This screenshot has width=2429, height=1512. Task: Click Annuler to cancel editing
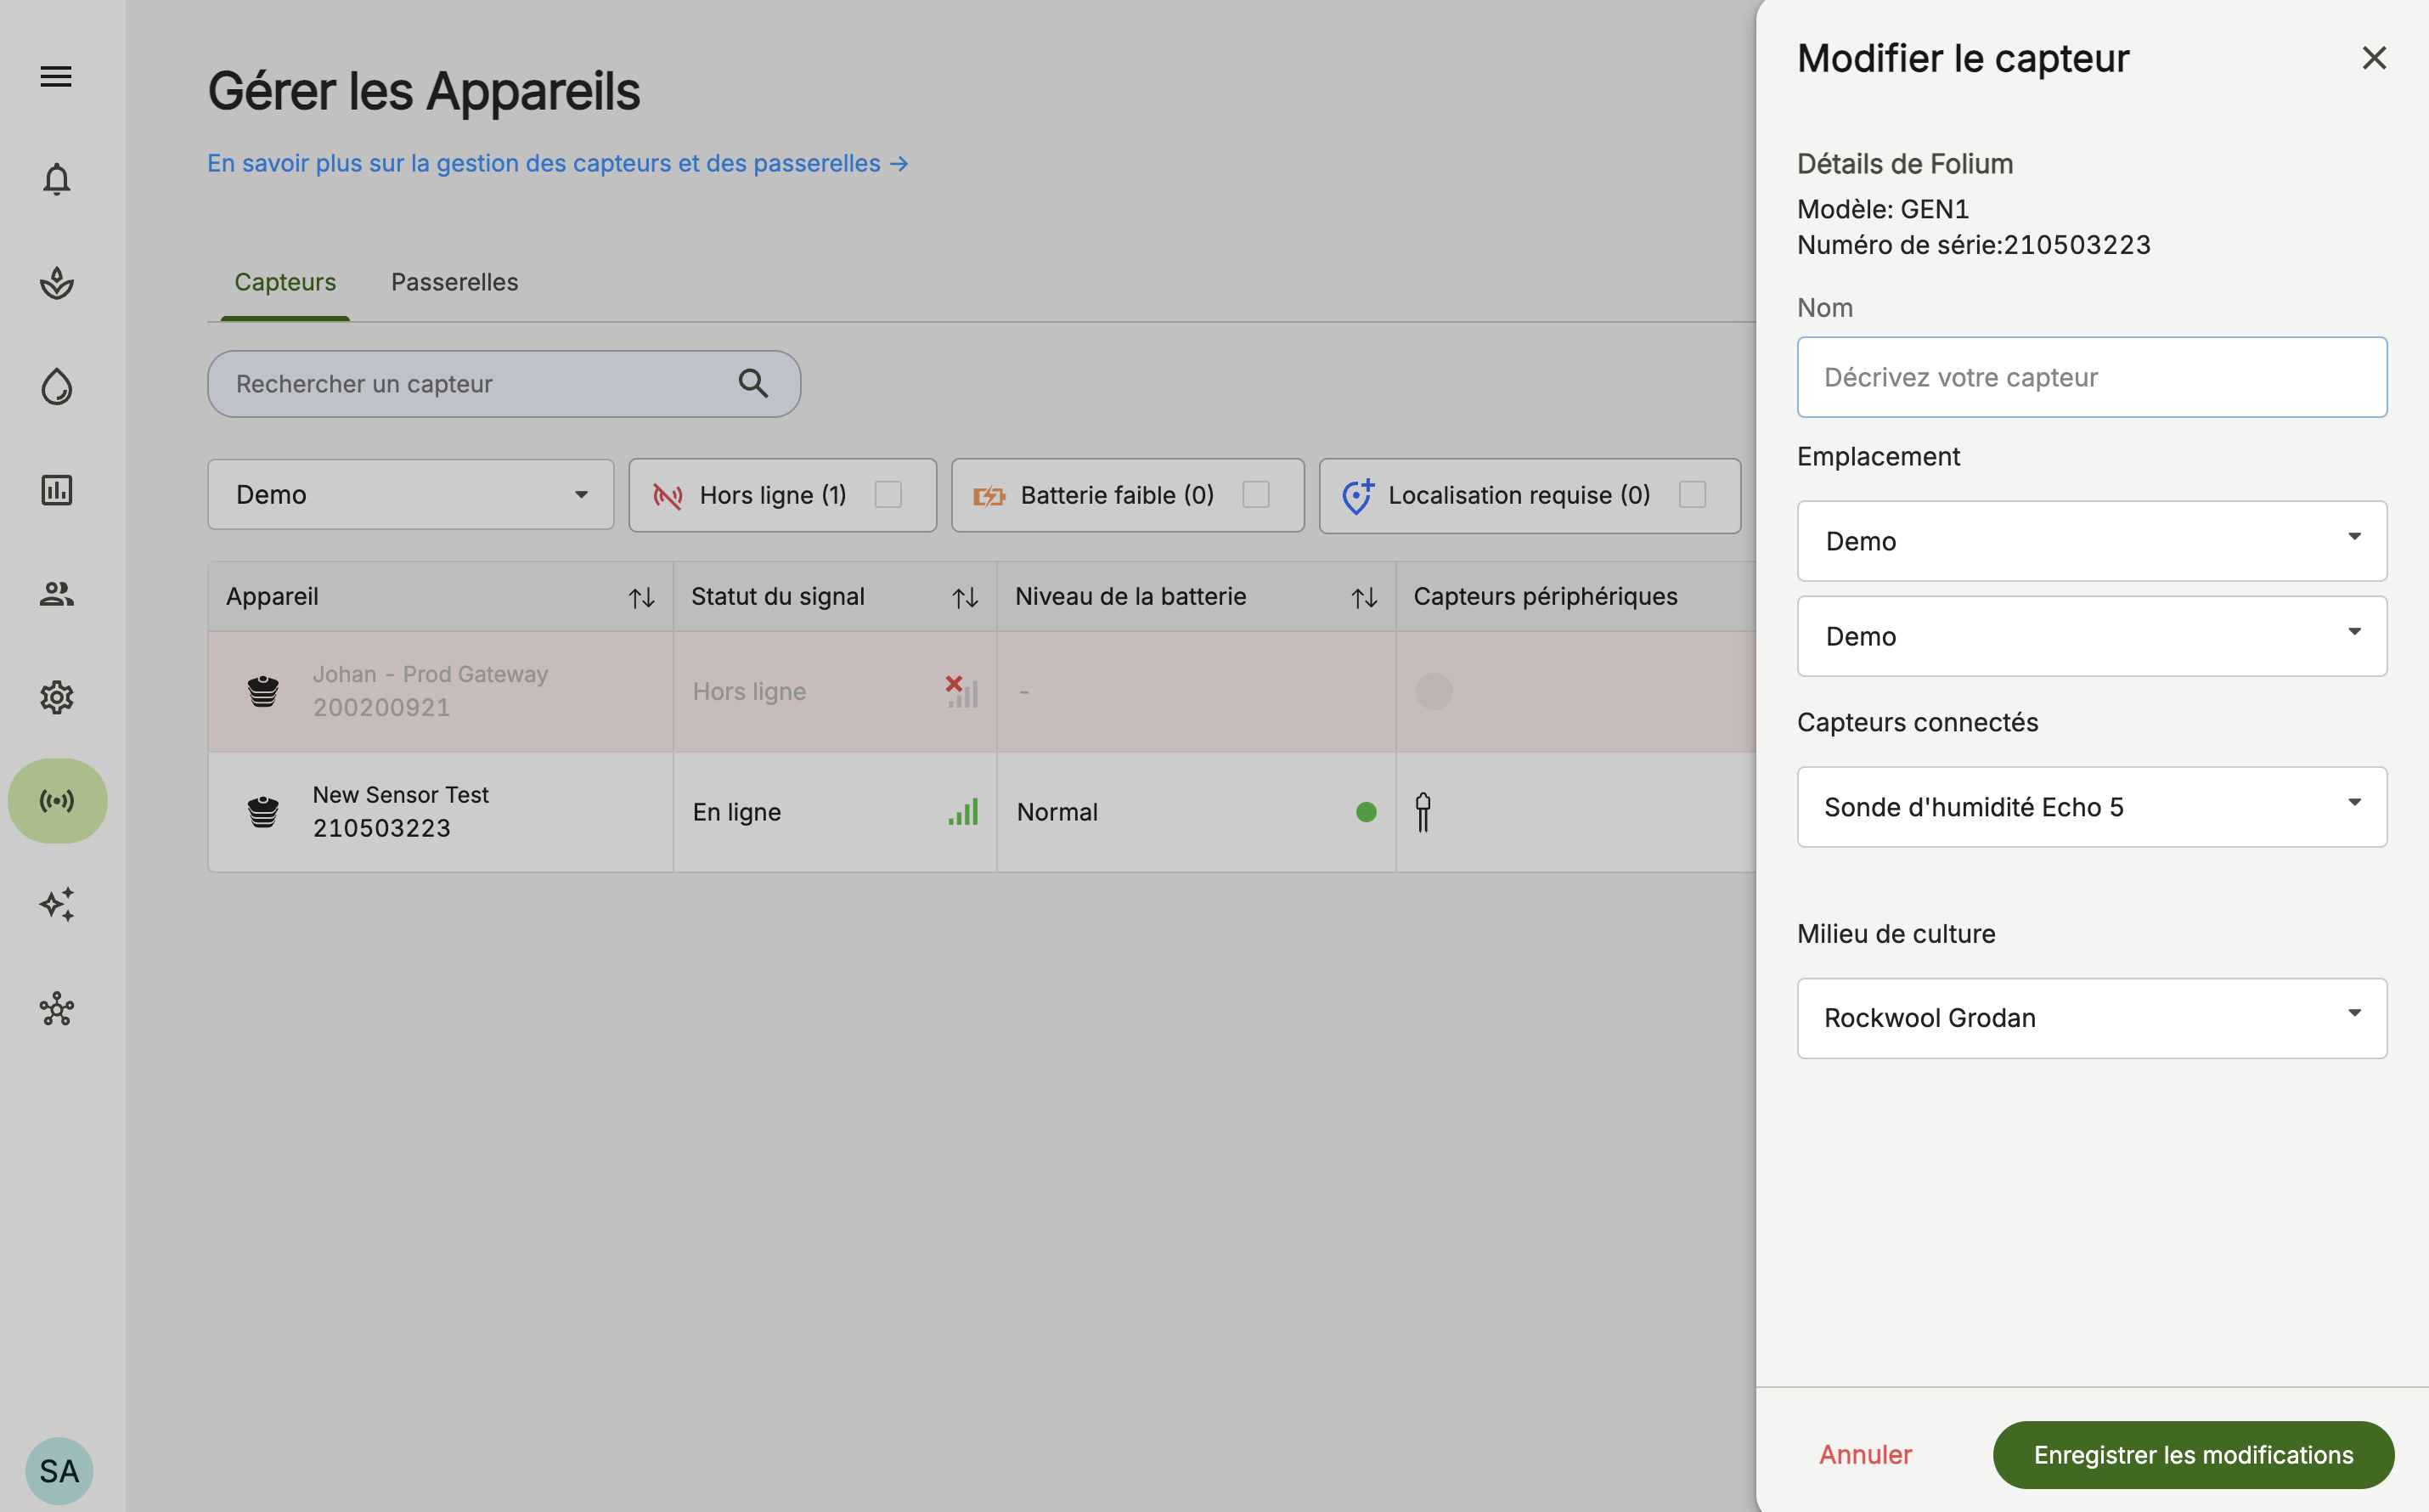[x=1865, y=1455]
